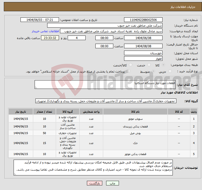Screen dimensions: 202x190
Task: Select the کالا/خدمت radio button
Action: click(x=131, y=65)
